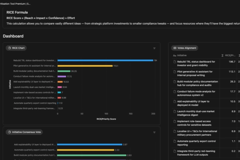Click the table icon in the Votes Alignment tab

click(x=175, y=48)
